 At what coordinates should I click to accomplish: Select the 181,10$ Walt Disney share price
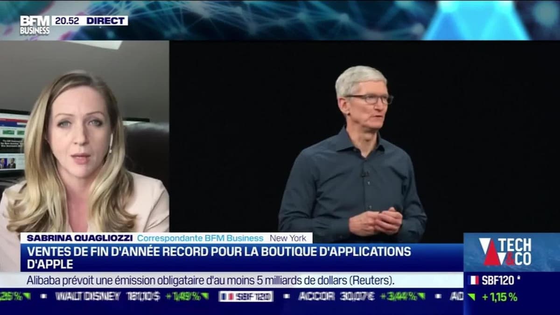(x=143, y=296)
